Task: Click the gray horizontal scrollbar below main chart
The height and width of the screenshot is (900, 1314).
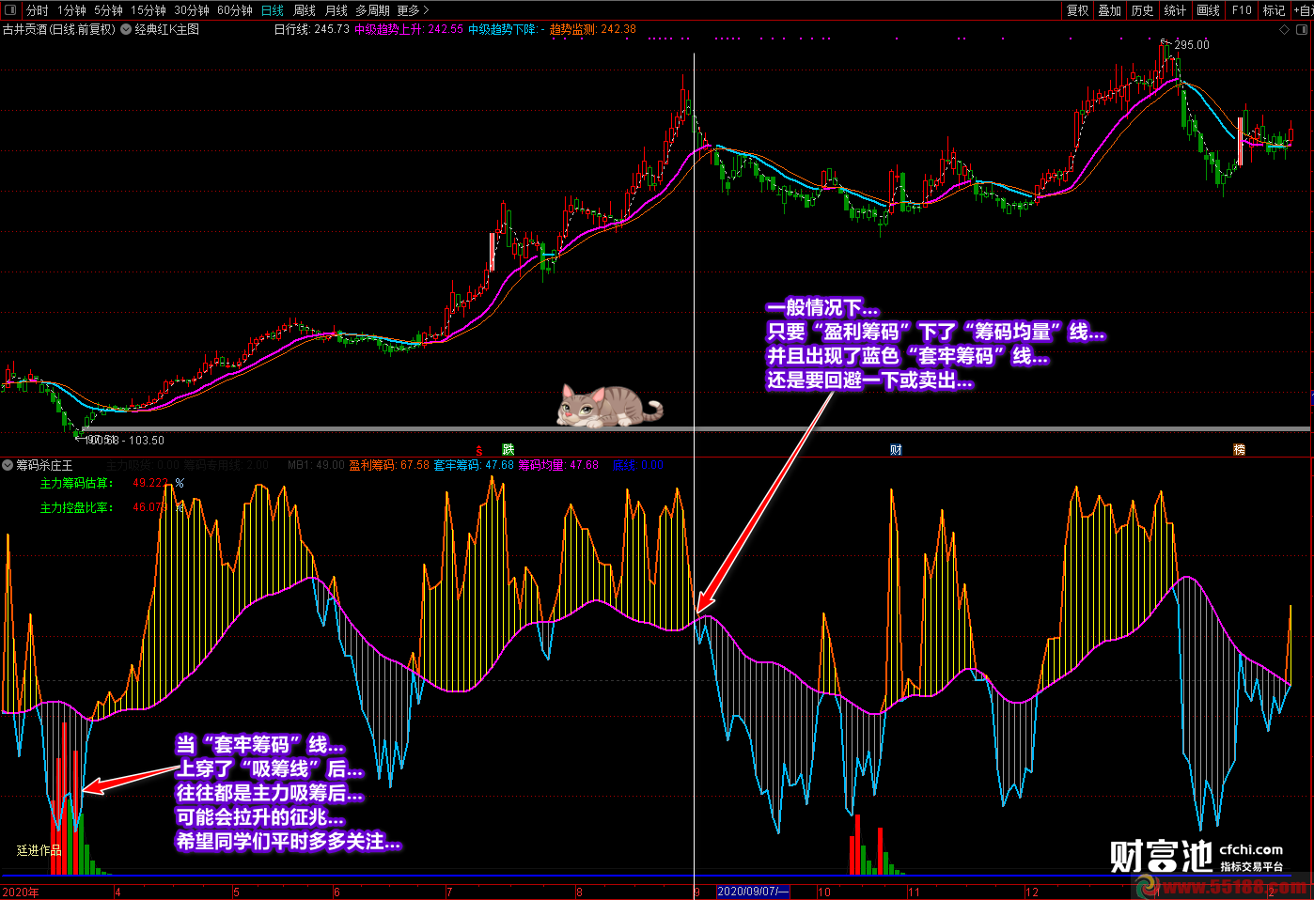Action: tap(696, 429)
